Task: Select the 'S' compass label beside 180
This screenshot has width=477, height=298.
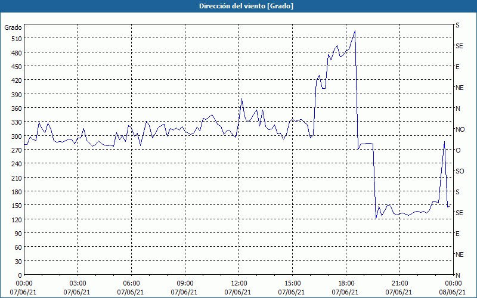Action: coord(457,192)
